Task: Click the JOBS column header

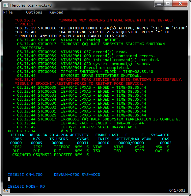Action: pyautogui.click(x=17, y=139)
